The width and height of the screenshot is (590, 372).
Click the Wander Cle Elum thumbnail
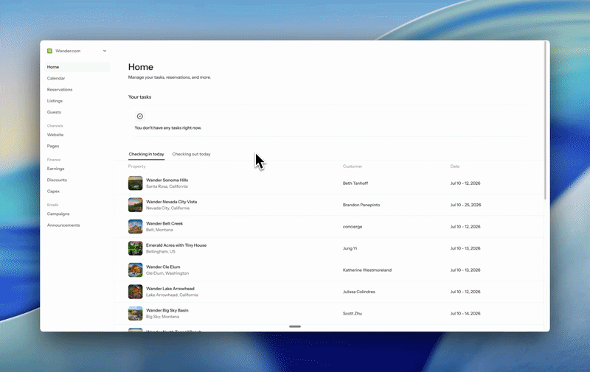pos(136,270)
